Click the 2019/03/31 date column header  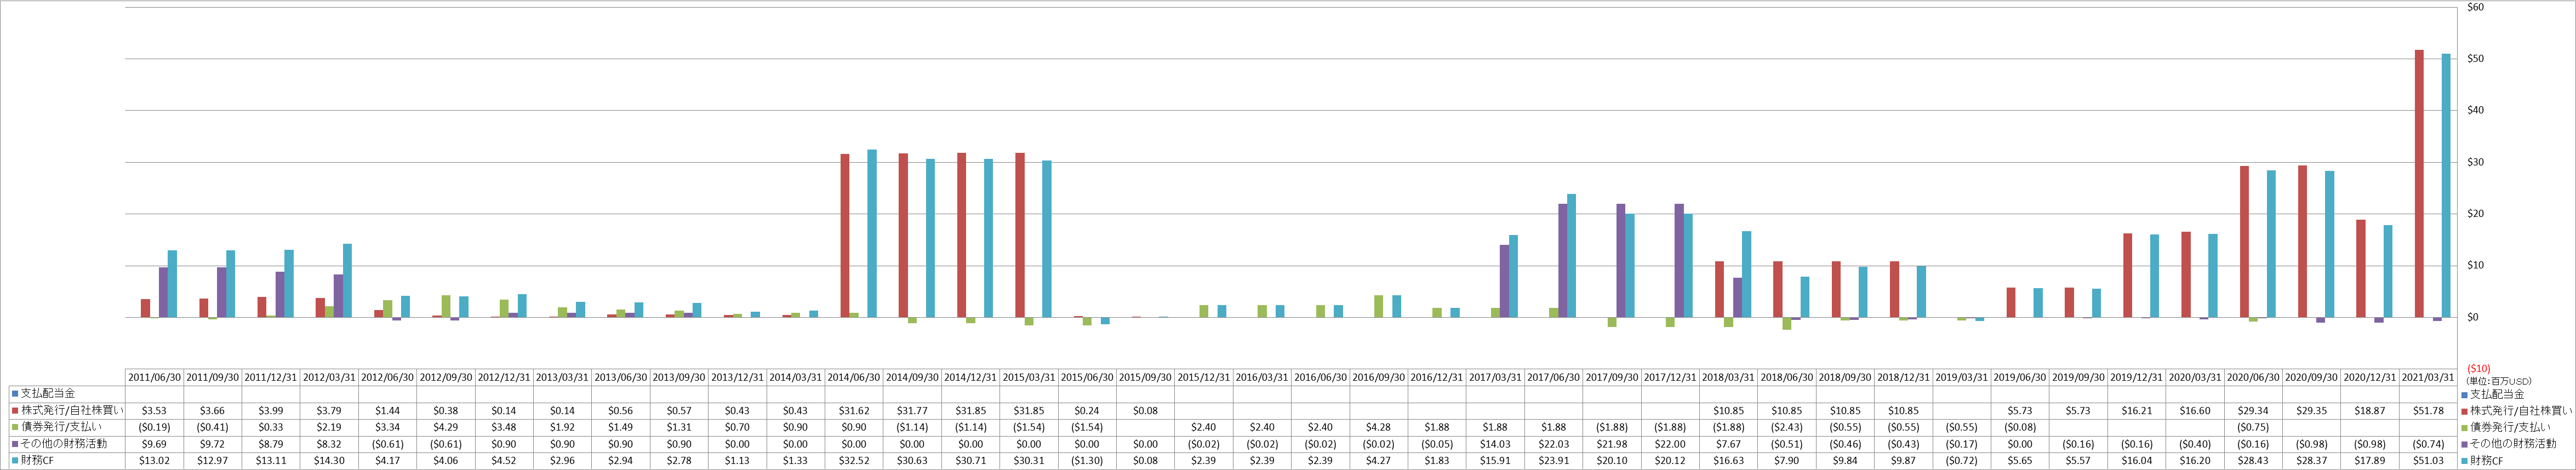click(x=1962, y=377)
